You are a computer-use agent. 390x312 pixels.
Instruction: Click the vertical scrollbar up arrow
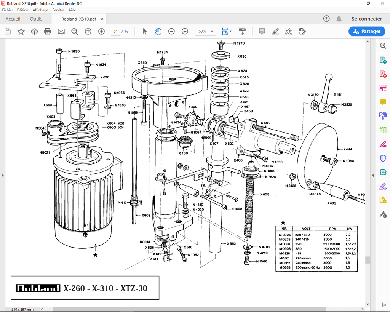click(368, 42)
